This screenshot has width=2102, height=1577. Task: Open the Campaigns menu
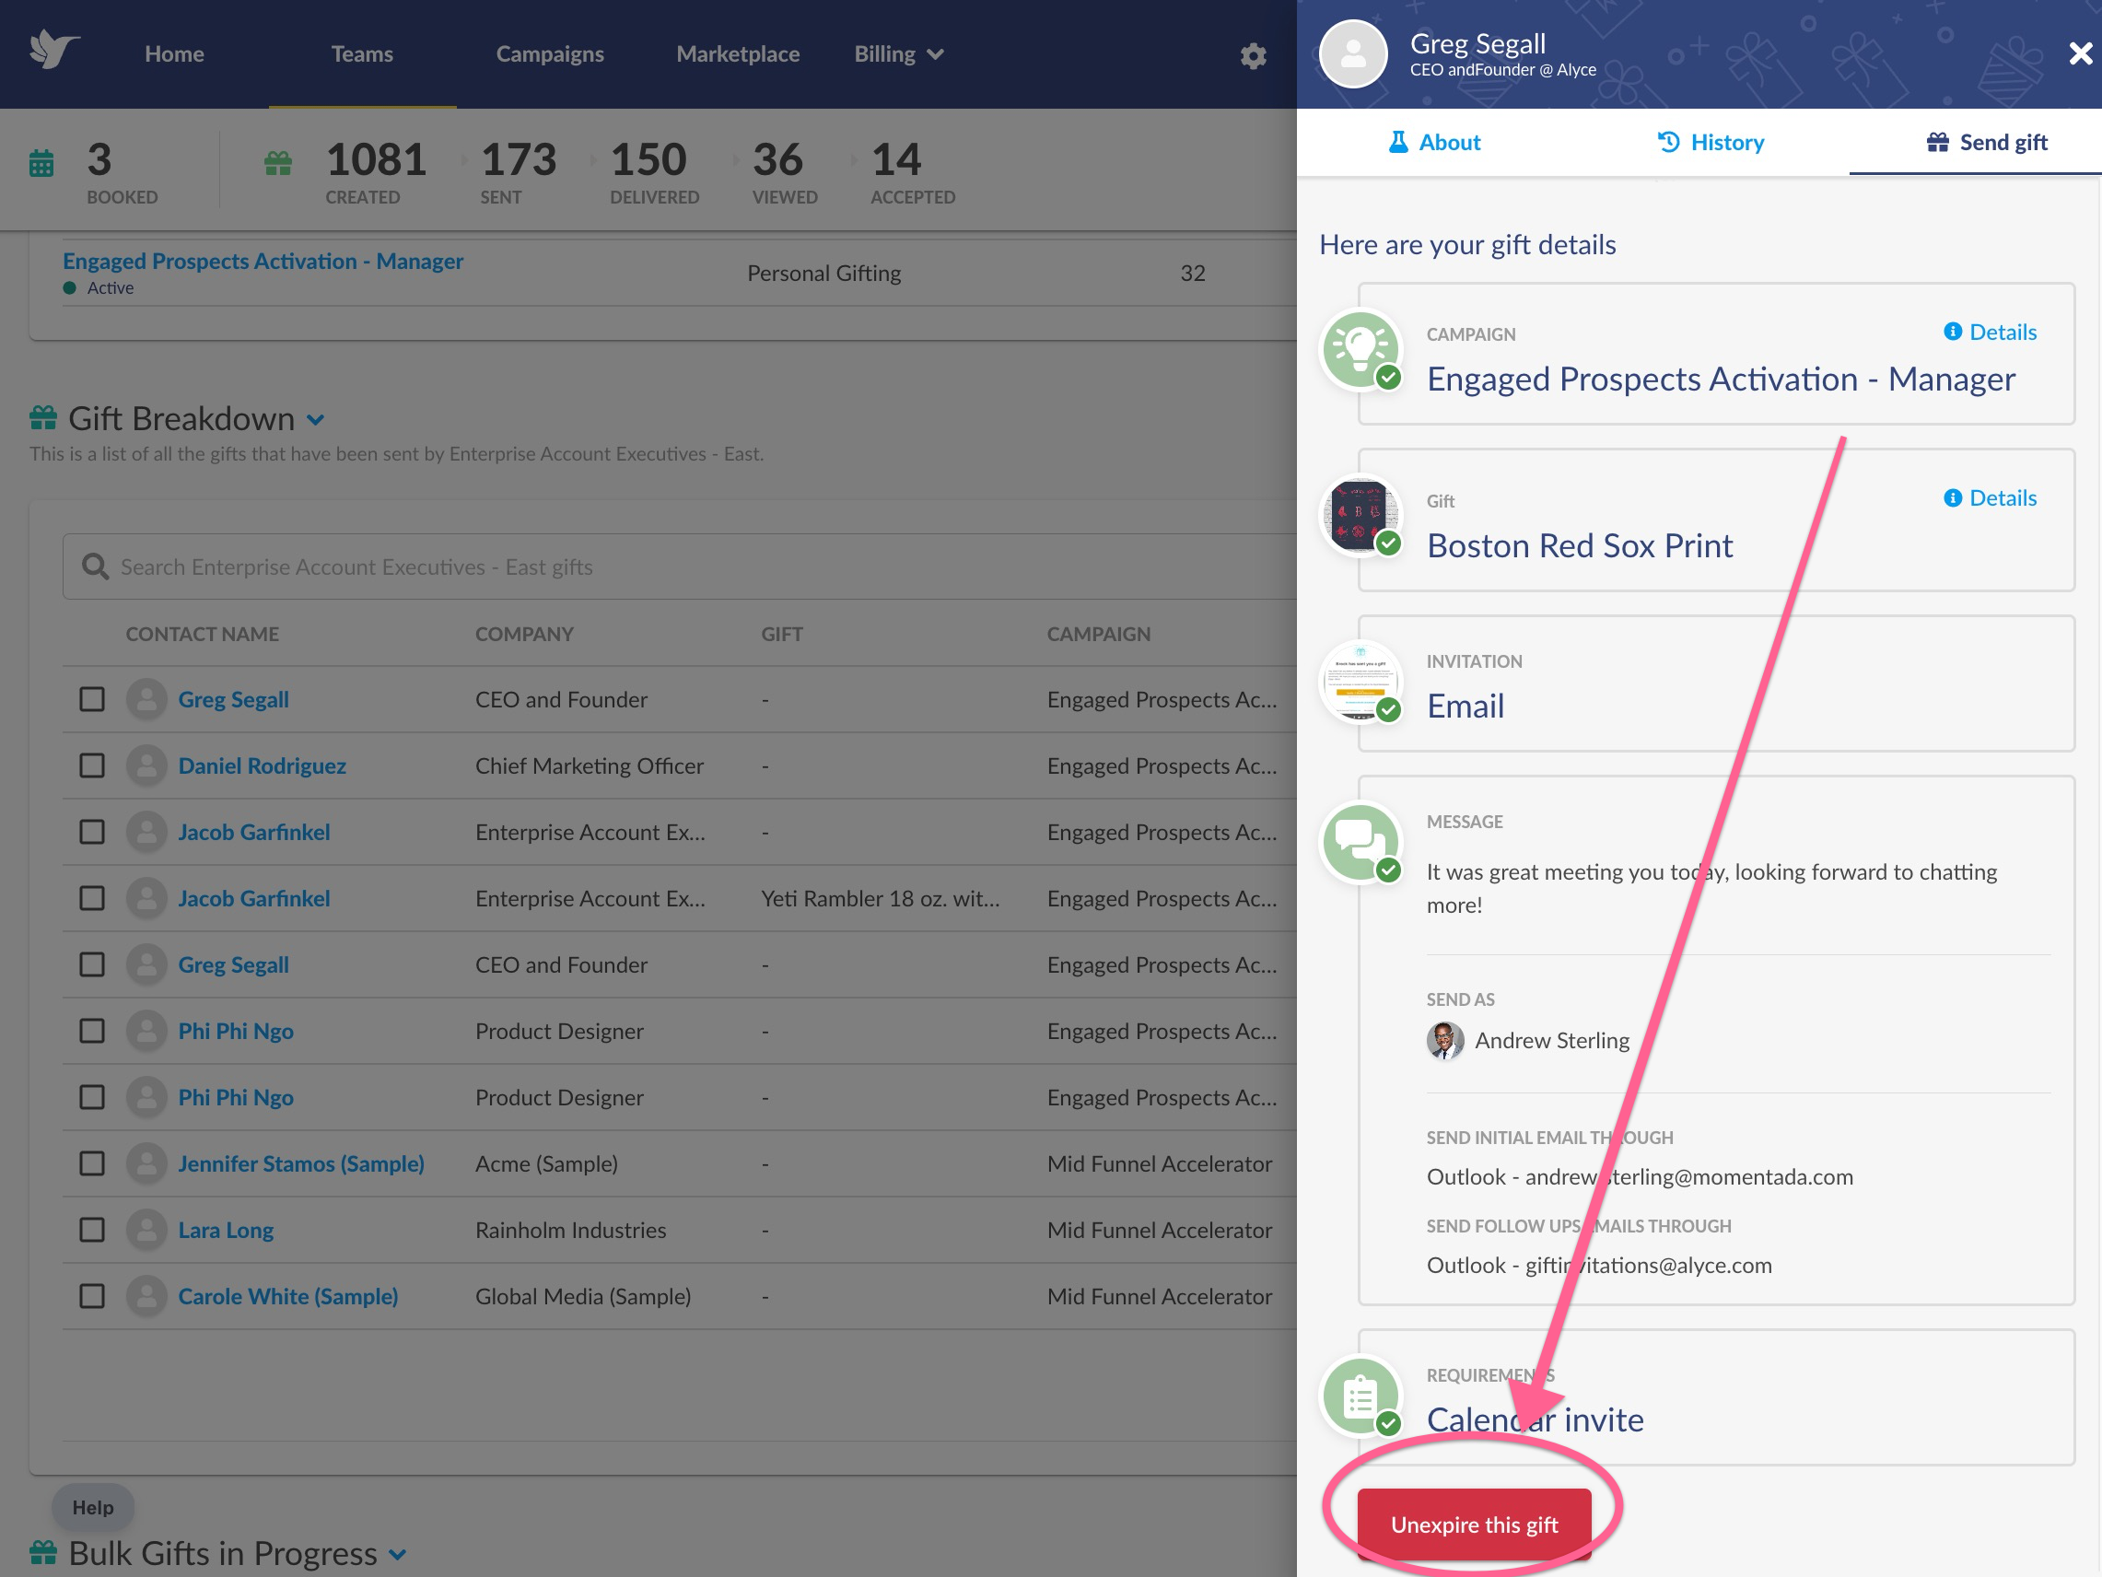(549, 54)
